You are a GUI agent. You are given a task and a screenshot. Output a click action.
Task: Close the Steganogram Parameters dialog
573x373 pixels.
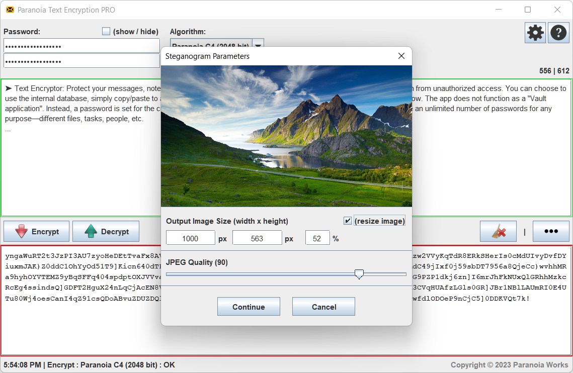click(401, 56)
